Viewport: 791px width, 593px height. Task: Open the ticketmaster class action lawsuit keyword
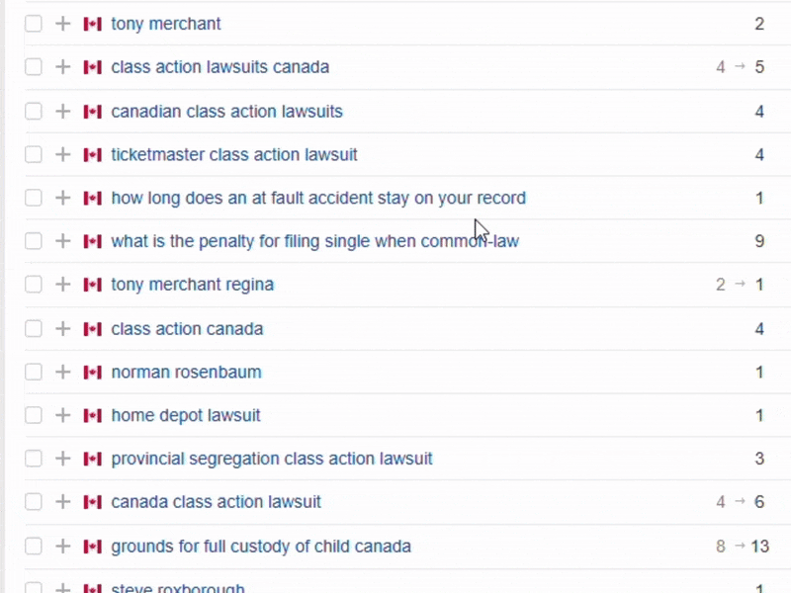[x=234, y=154]
